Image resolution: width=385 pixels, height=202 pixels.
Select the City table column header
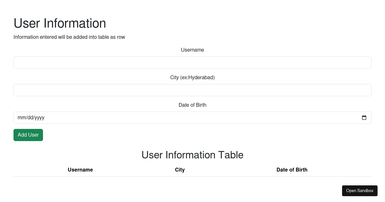(x=180, y=170)
